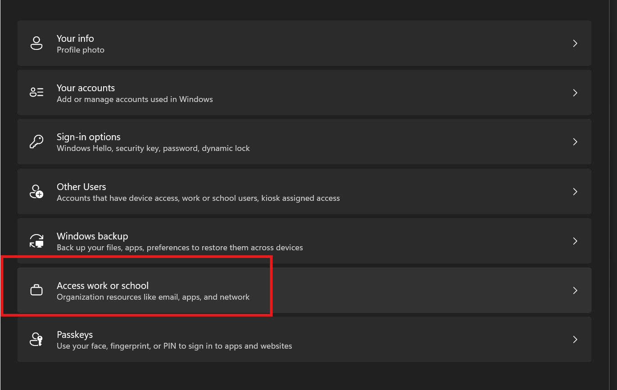Click 'Add or manage accounts used in Windows' text
The width and height of the screenshot is (617, 390).
pos(135,99)
